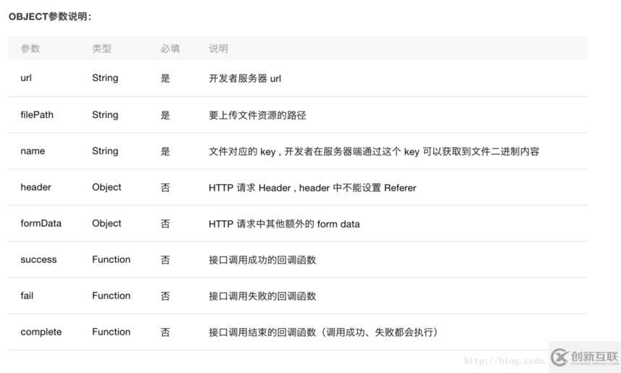Click the 接口调用失败的回调函数 description

tap(262, 296)
